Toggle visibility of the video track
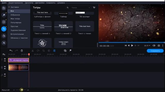 tap(5, 66)
